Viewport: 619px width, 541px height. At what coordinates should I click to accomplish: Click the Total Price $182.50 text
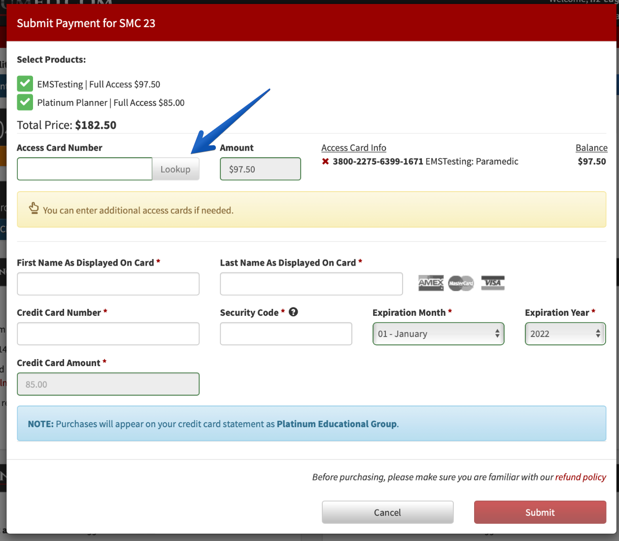pyautogui.click(x=67, y=125)
